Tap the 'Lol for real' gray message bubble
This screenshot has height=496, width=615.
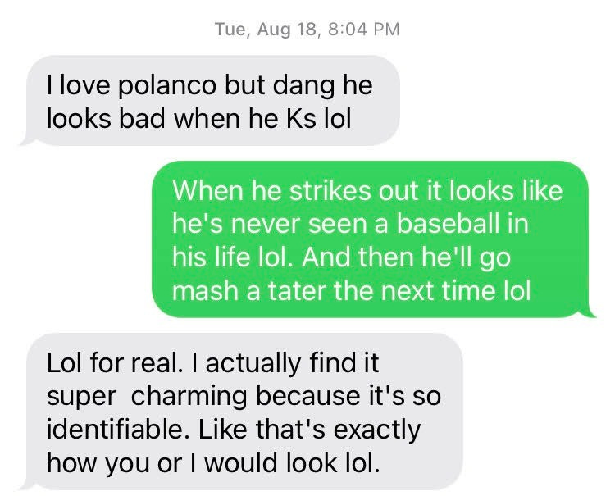(244, 412)
